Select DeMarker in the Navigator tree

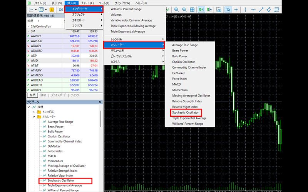coord(54,146)
